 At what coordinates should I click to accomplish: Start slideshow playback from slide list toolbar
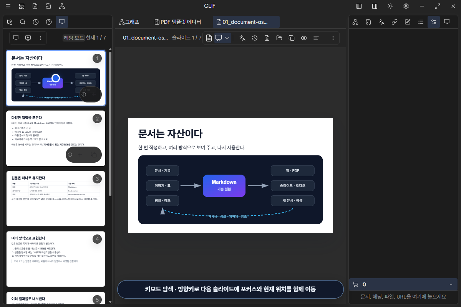pyautogui.click(x=28, y=38)
